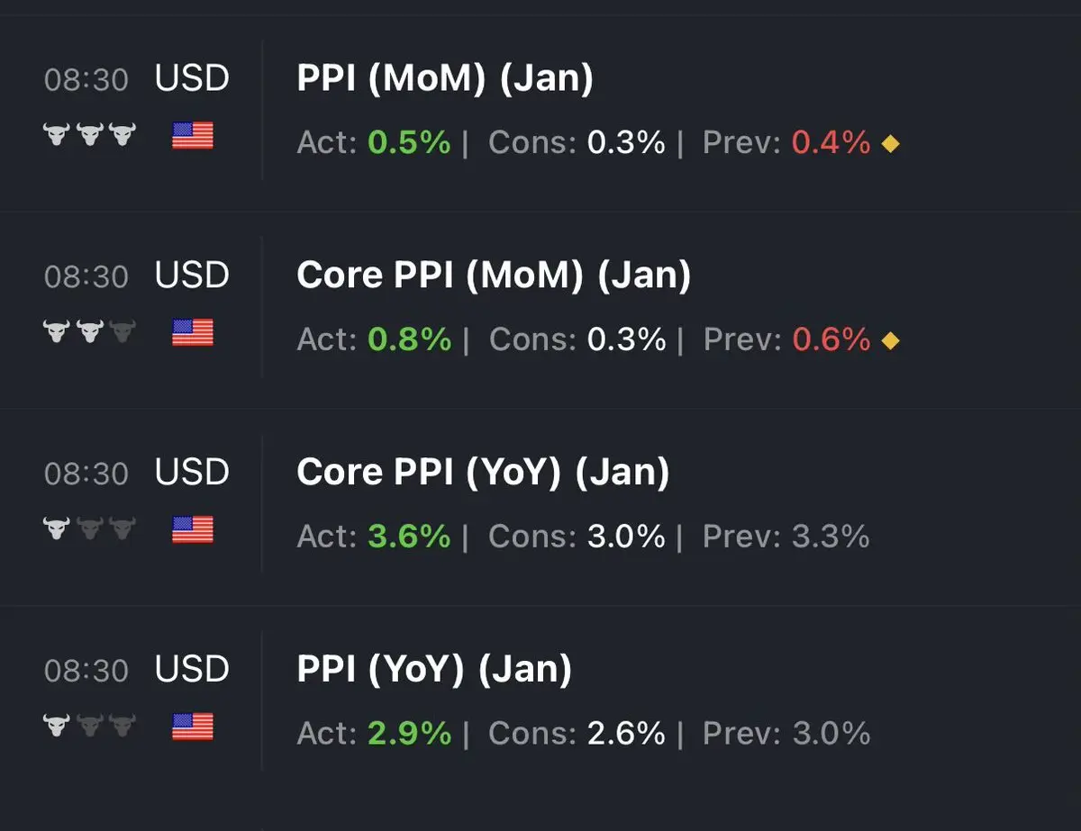
Task: Click the bull impact icons for Core PPI (YoY)
Action: [89, 529]
